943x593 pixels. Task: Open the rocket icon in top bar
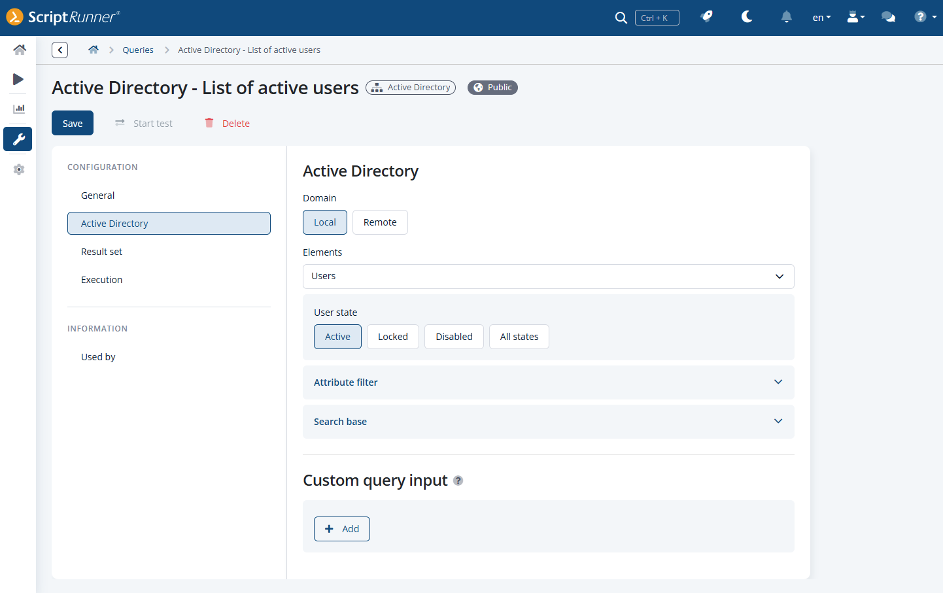tap(706, 17)
